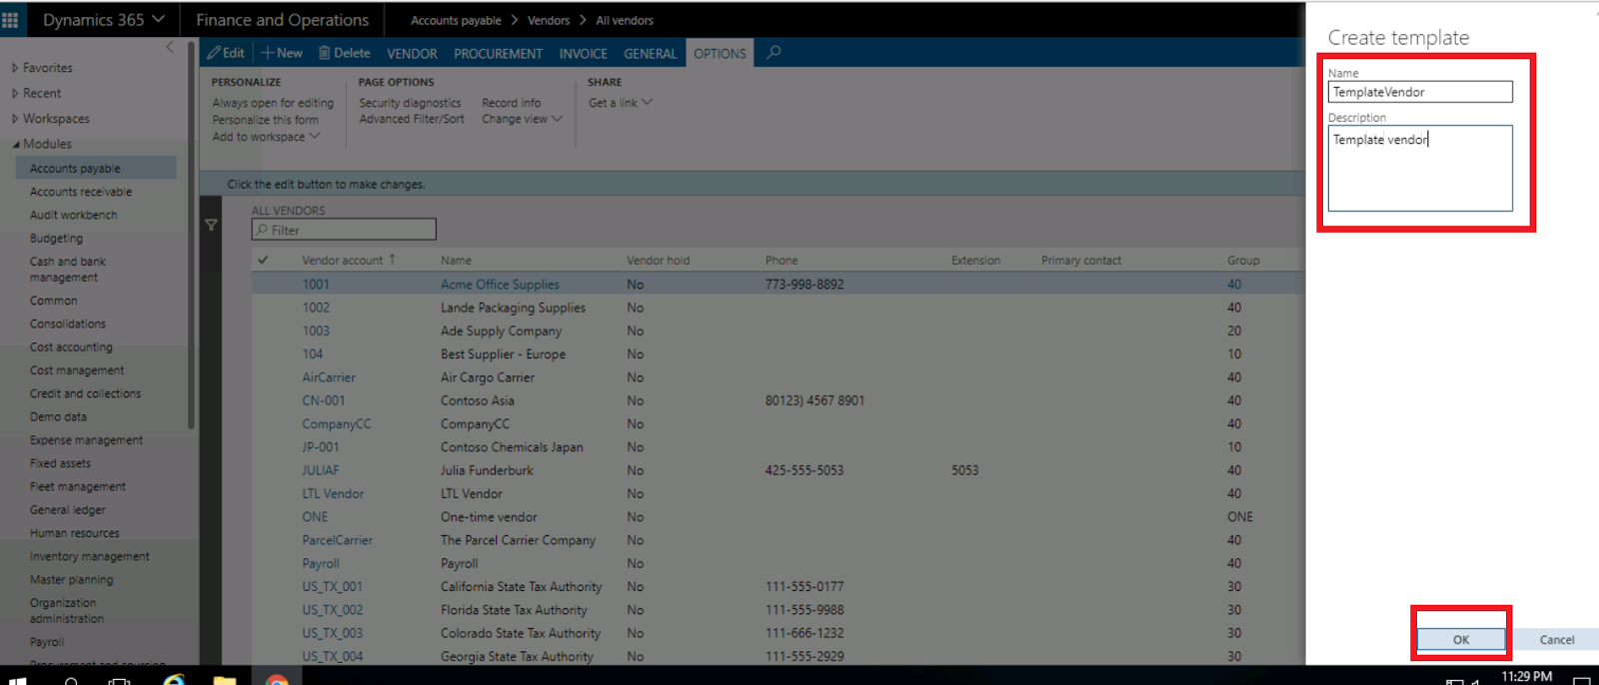Open Chrome from the taskbar
The image size is (1599, 685).
coord(277,680)
